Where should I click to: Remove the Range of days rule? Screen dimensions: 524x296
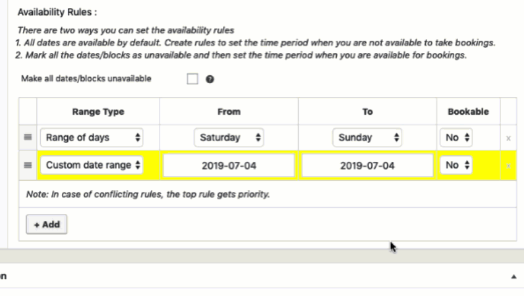(x=508, y=139)
